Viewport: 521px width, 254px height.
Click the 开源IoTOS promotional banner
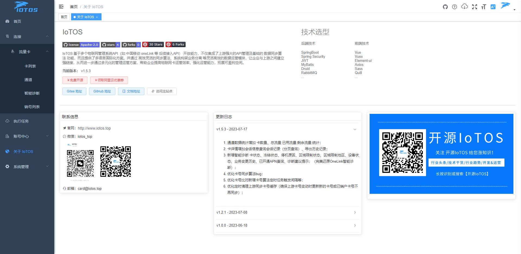[x=441, y=154]
